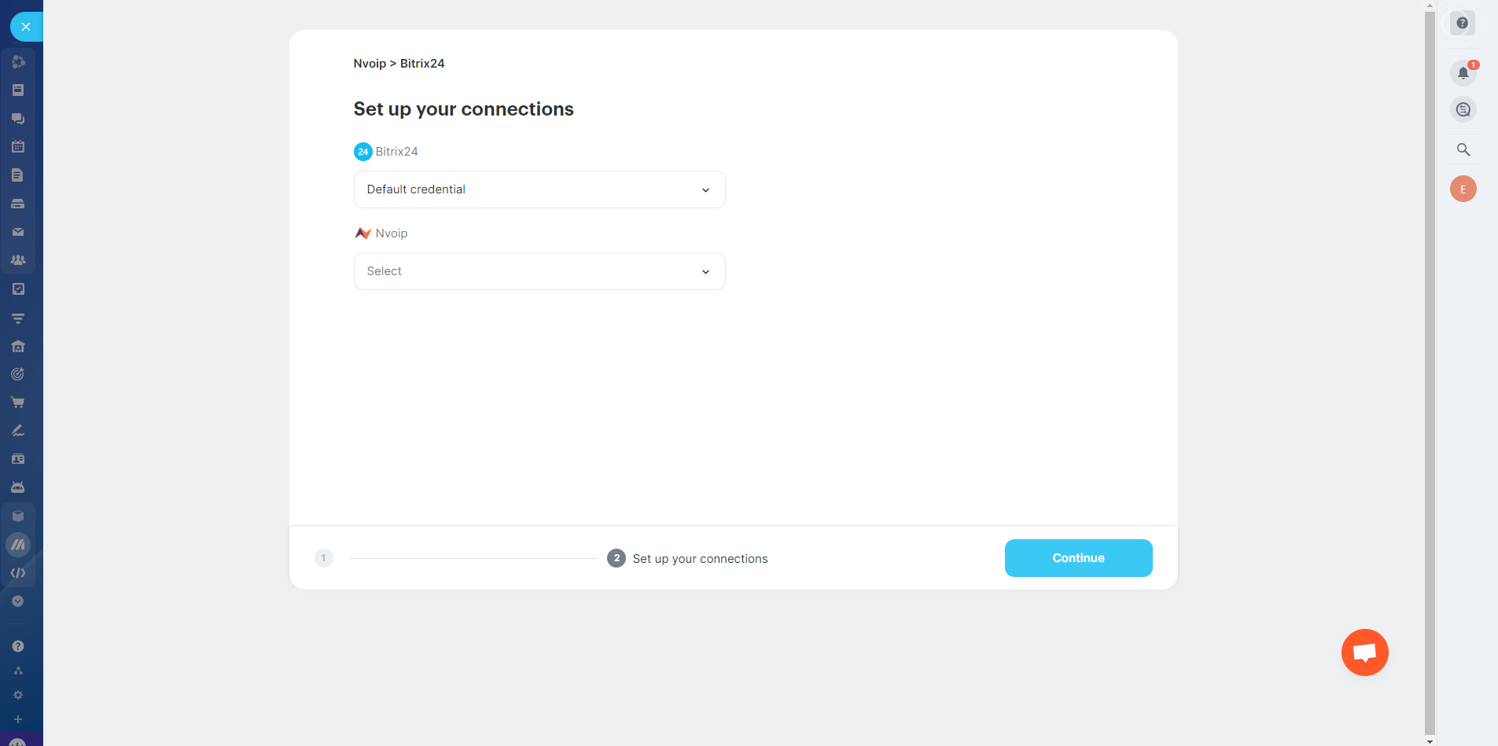The image size is (1498, 746).
Task: Click the help question mark top right
Action: [x=1462, y=24]
